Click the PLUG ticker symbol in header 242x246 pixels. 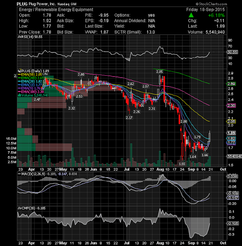(22, 4)
